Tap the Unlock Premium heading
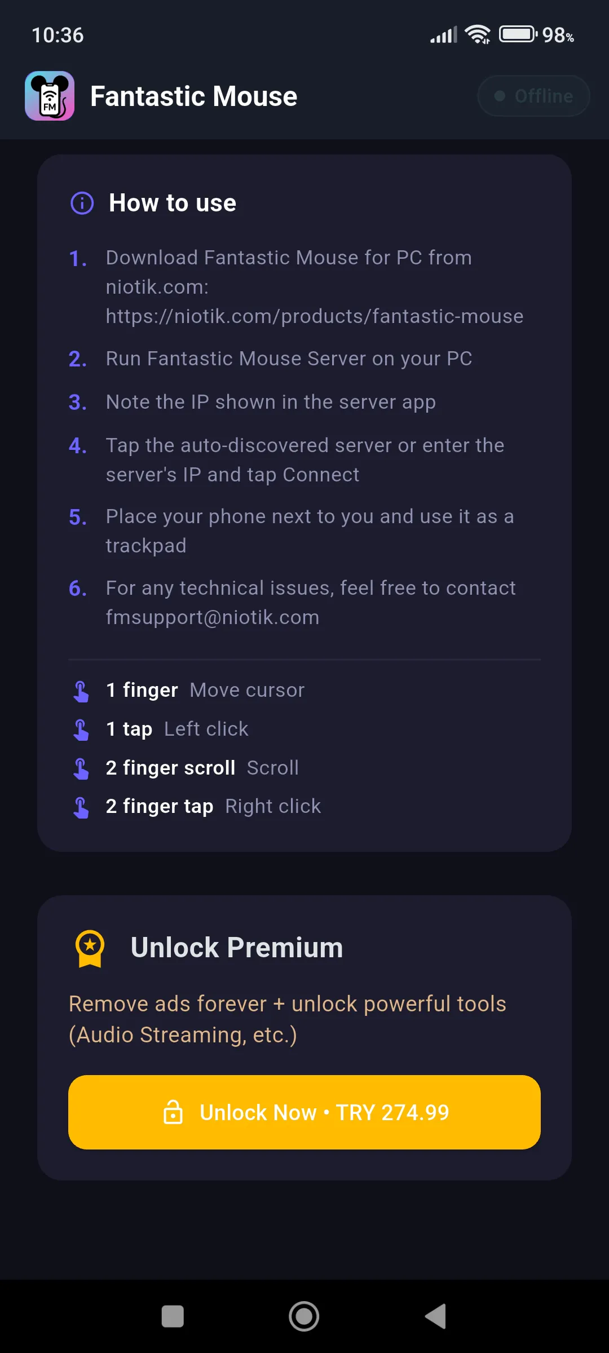 pyautogui.click(x=237, y=948)
